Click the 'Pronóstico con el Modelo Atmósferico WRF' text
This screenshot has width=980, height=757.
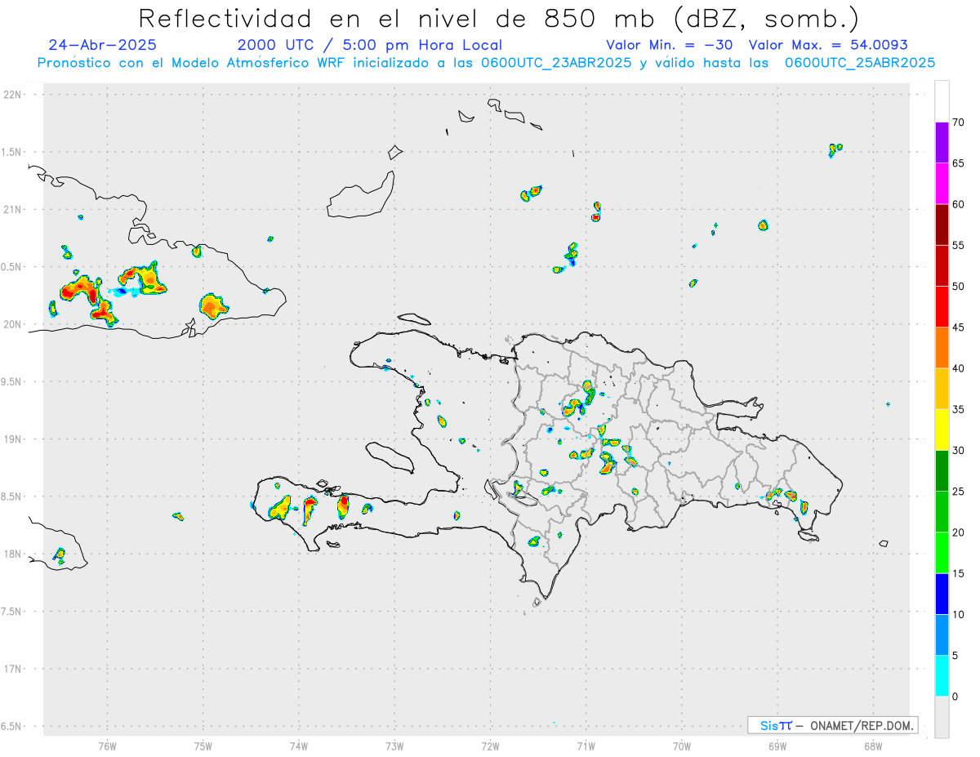(x=194, y=62)
